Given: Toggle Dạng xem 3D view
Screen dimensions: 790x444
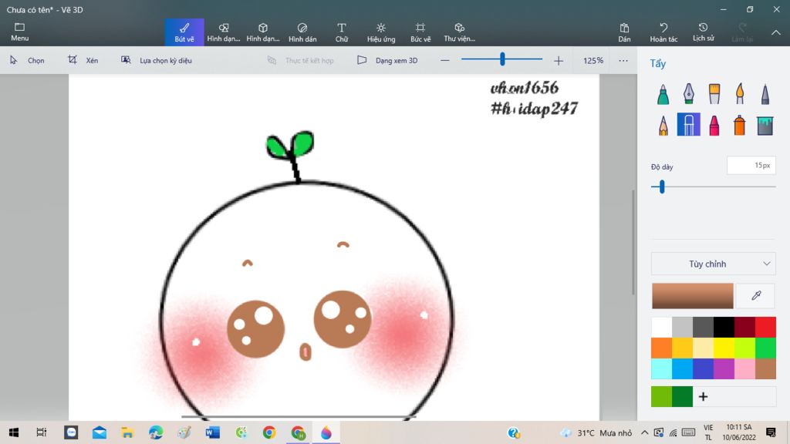Looking at the screenshot, I should 387,60.
